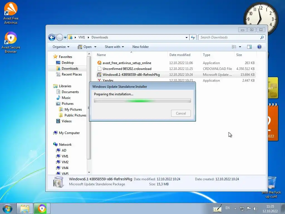The width and height of the screenshot is (285, 214).
Task: Show hidden tray icons arrow
Action: coord(235,209)
